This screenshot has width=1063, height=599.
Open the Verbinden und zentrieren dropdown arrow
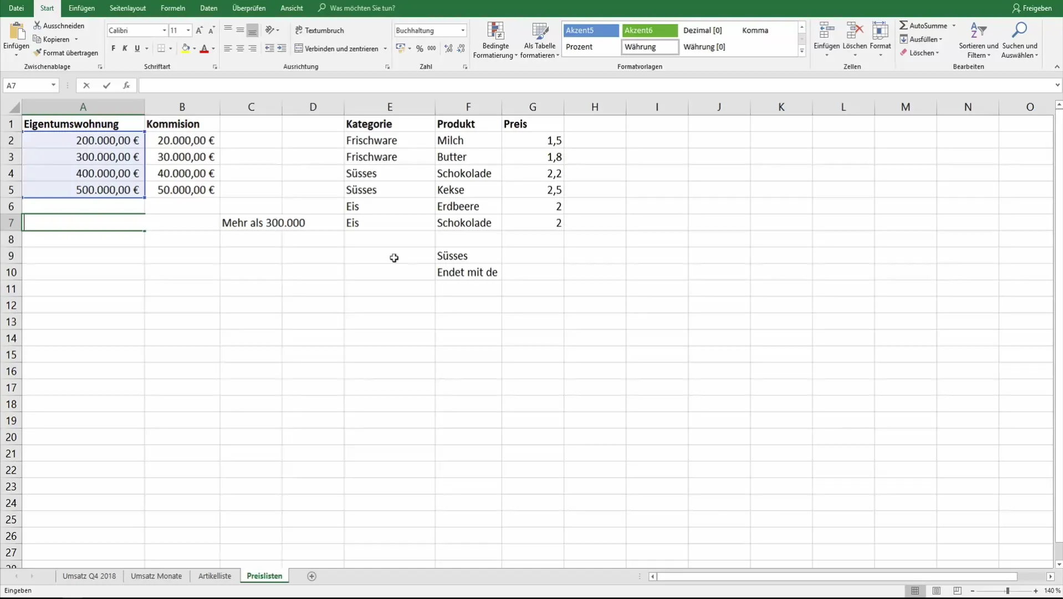[385, 49]
